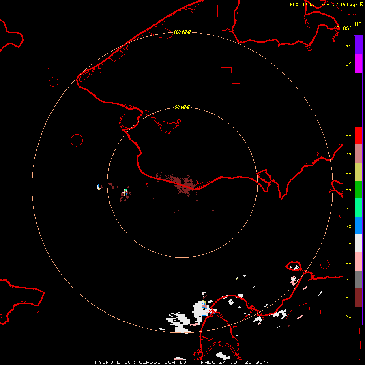
Task: Click the "50 NMI" range ring label
Action: [x=182, y=107]
